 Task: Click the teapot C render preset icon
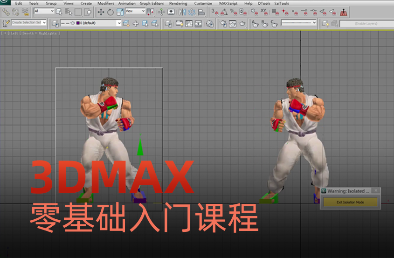pos(274,23)
